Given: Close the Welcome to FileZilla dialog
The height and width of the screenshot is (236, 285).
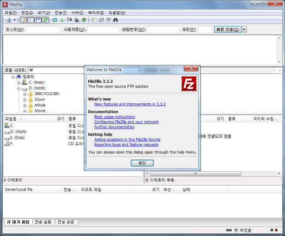Looking at the screenshot, I should pos(191,68).
